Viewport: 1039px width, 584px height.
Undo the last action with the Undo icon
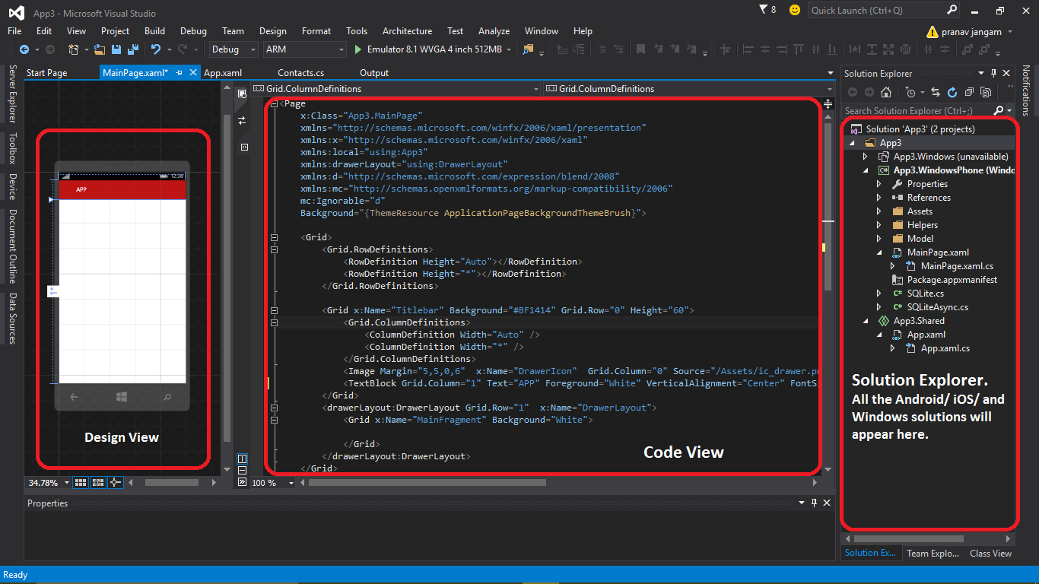155,49
